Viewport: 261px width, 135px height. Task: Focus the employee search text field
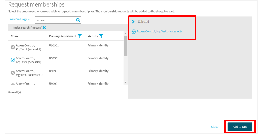tap(55, 20)
